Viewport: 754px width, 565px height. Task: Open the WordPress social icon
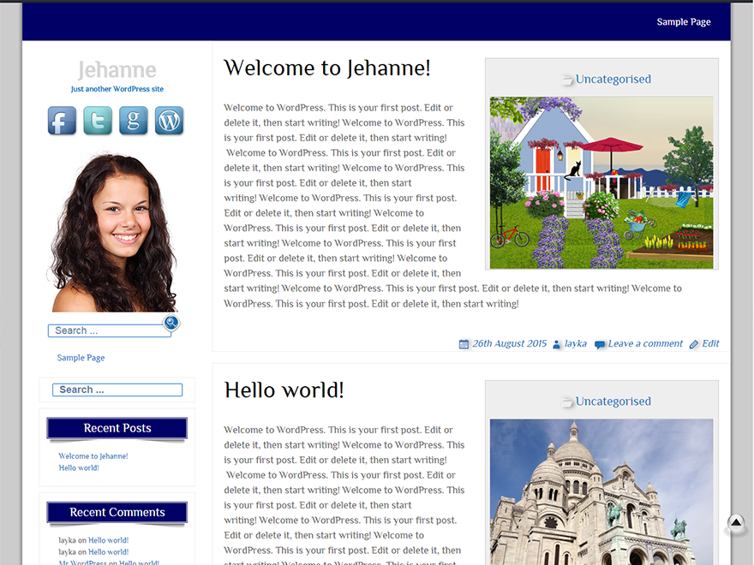(170, 121)
